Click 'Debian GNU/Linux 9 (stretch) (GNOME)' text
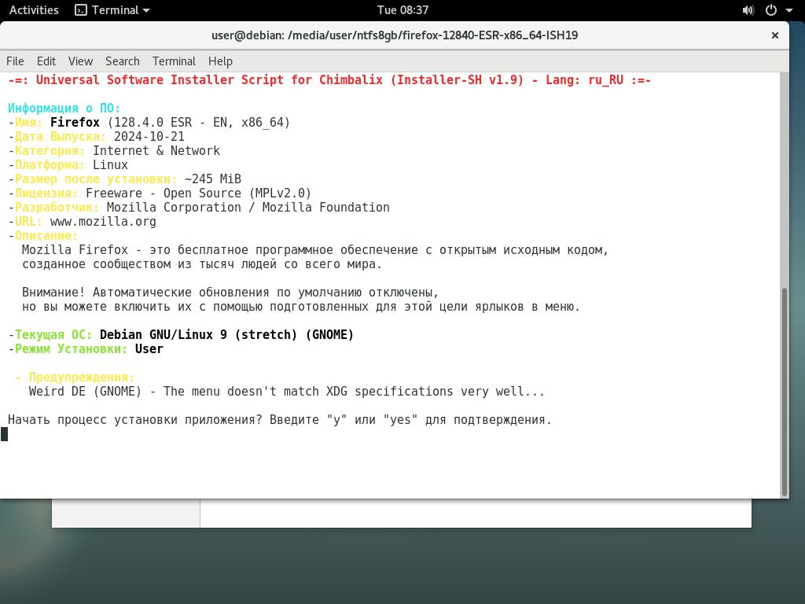Viewport: 805px width, 604px height. (227, 334)
